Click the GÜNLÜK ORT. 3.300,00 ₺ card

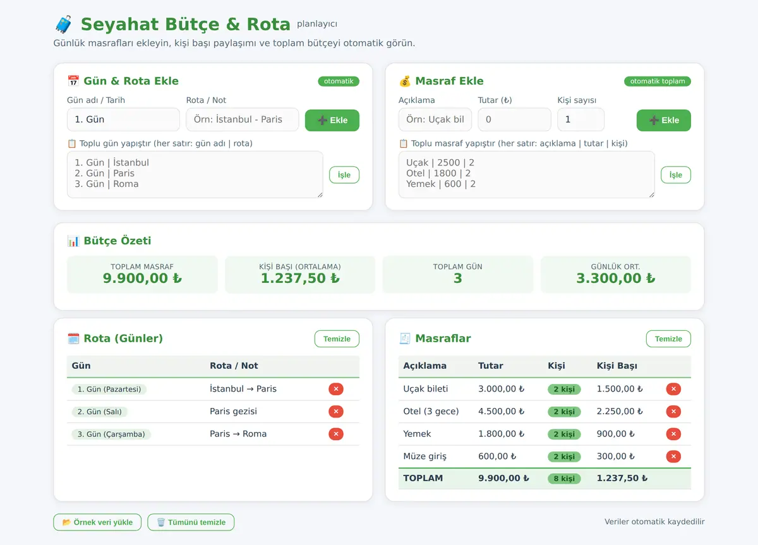pos(616,274)
